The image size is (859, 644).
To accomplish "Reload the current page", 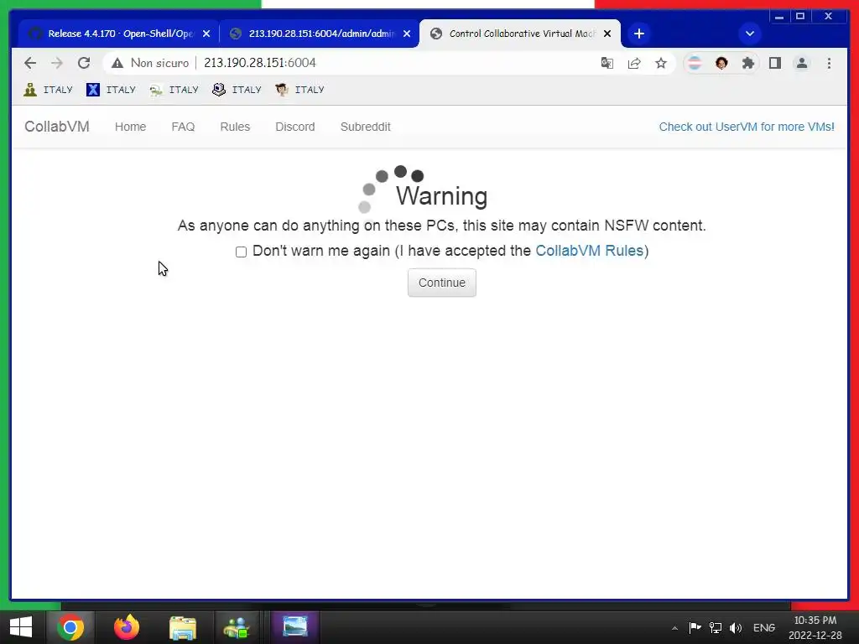I will point(84,63).
